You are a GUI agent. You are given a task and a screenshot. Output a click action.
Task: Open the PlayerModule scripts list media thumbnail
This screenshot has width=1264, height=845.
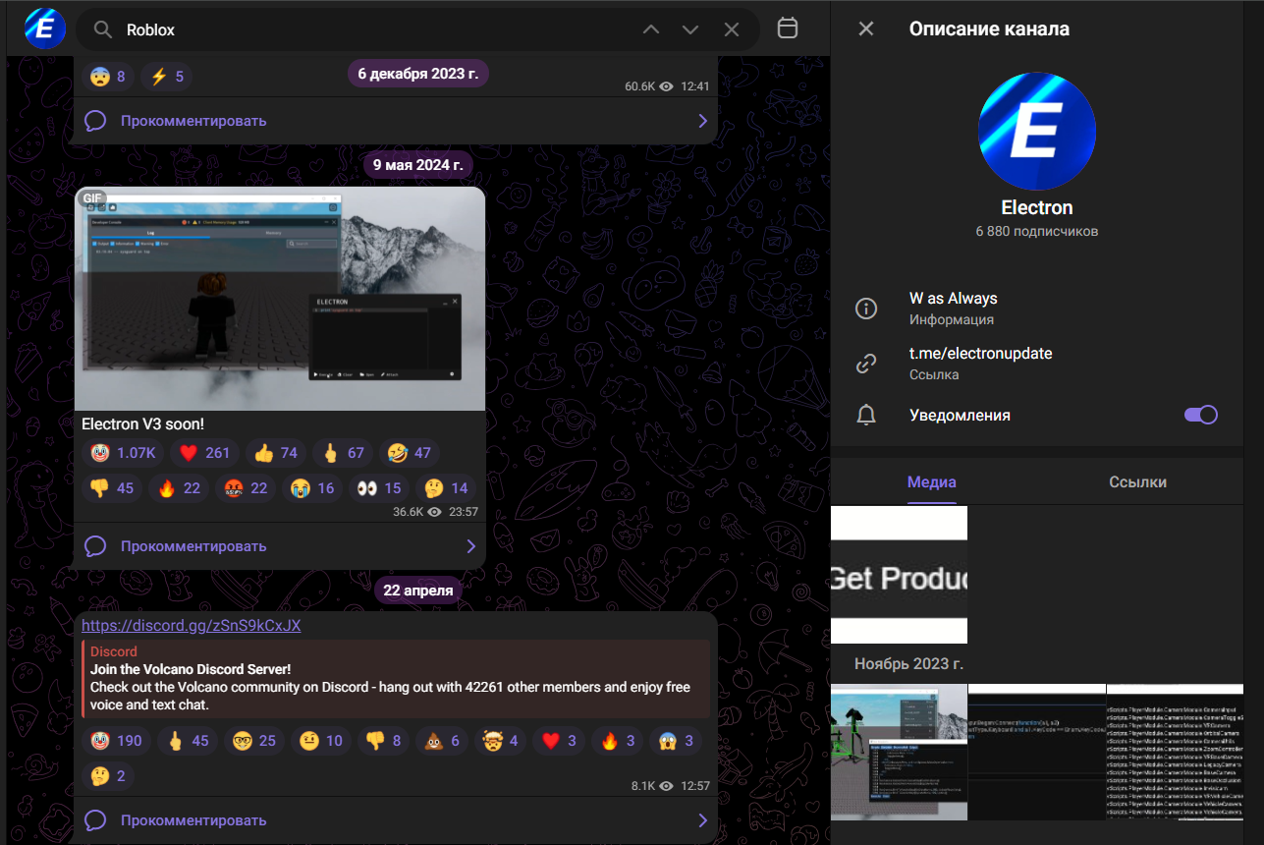[x=1176, y=752]
